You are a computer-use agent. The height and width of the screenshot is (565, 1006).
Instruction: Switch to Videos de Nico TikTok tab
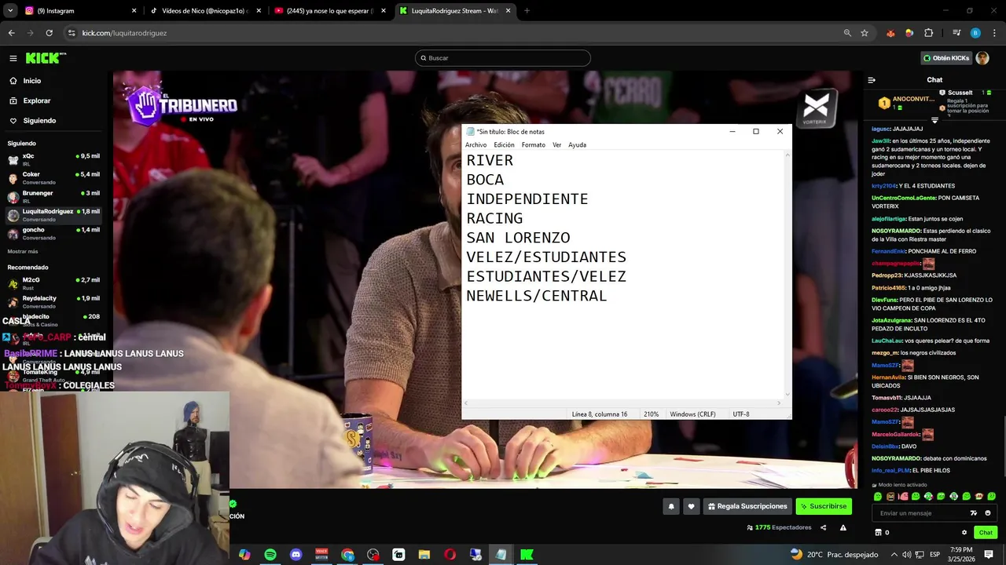coord(205,11)
